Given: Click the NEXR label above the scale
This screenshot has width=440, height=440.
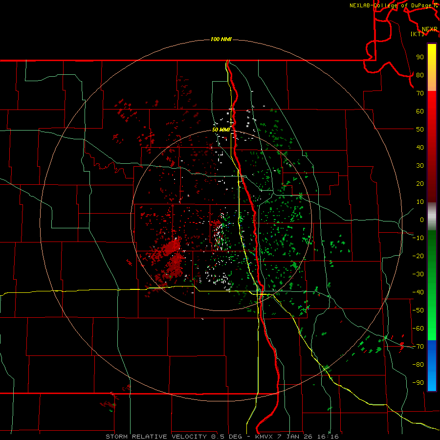Looking at the screenshot, I should [430, 29].
